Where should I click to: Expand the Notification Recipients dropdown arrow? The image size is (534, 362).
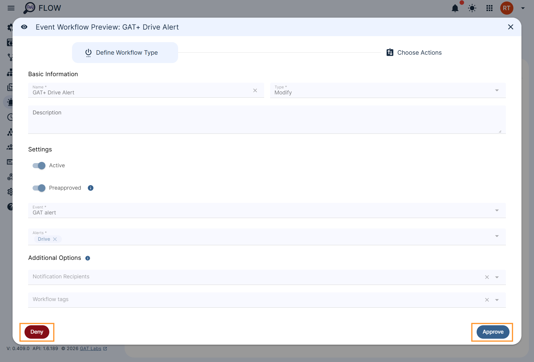497,277
